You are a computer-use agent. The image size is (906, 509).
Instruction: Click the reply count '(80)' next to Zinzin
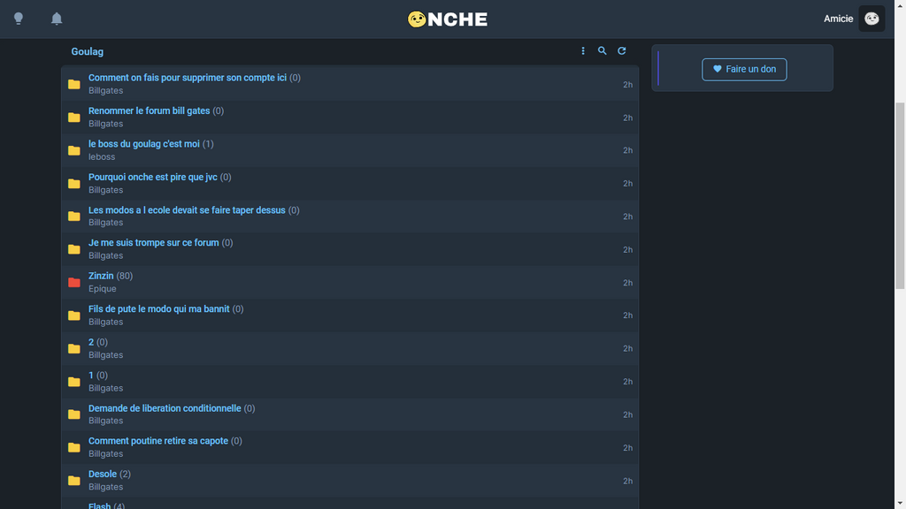click(124, 276)
